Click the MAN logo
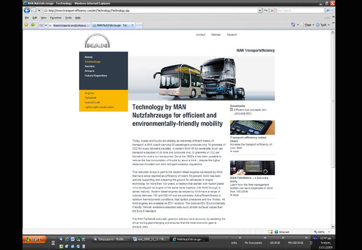 [x=97, y=41]
